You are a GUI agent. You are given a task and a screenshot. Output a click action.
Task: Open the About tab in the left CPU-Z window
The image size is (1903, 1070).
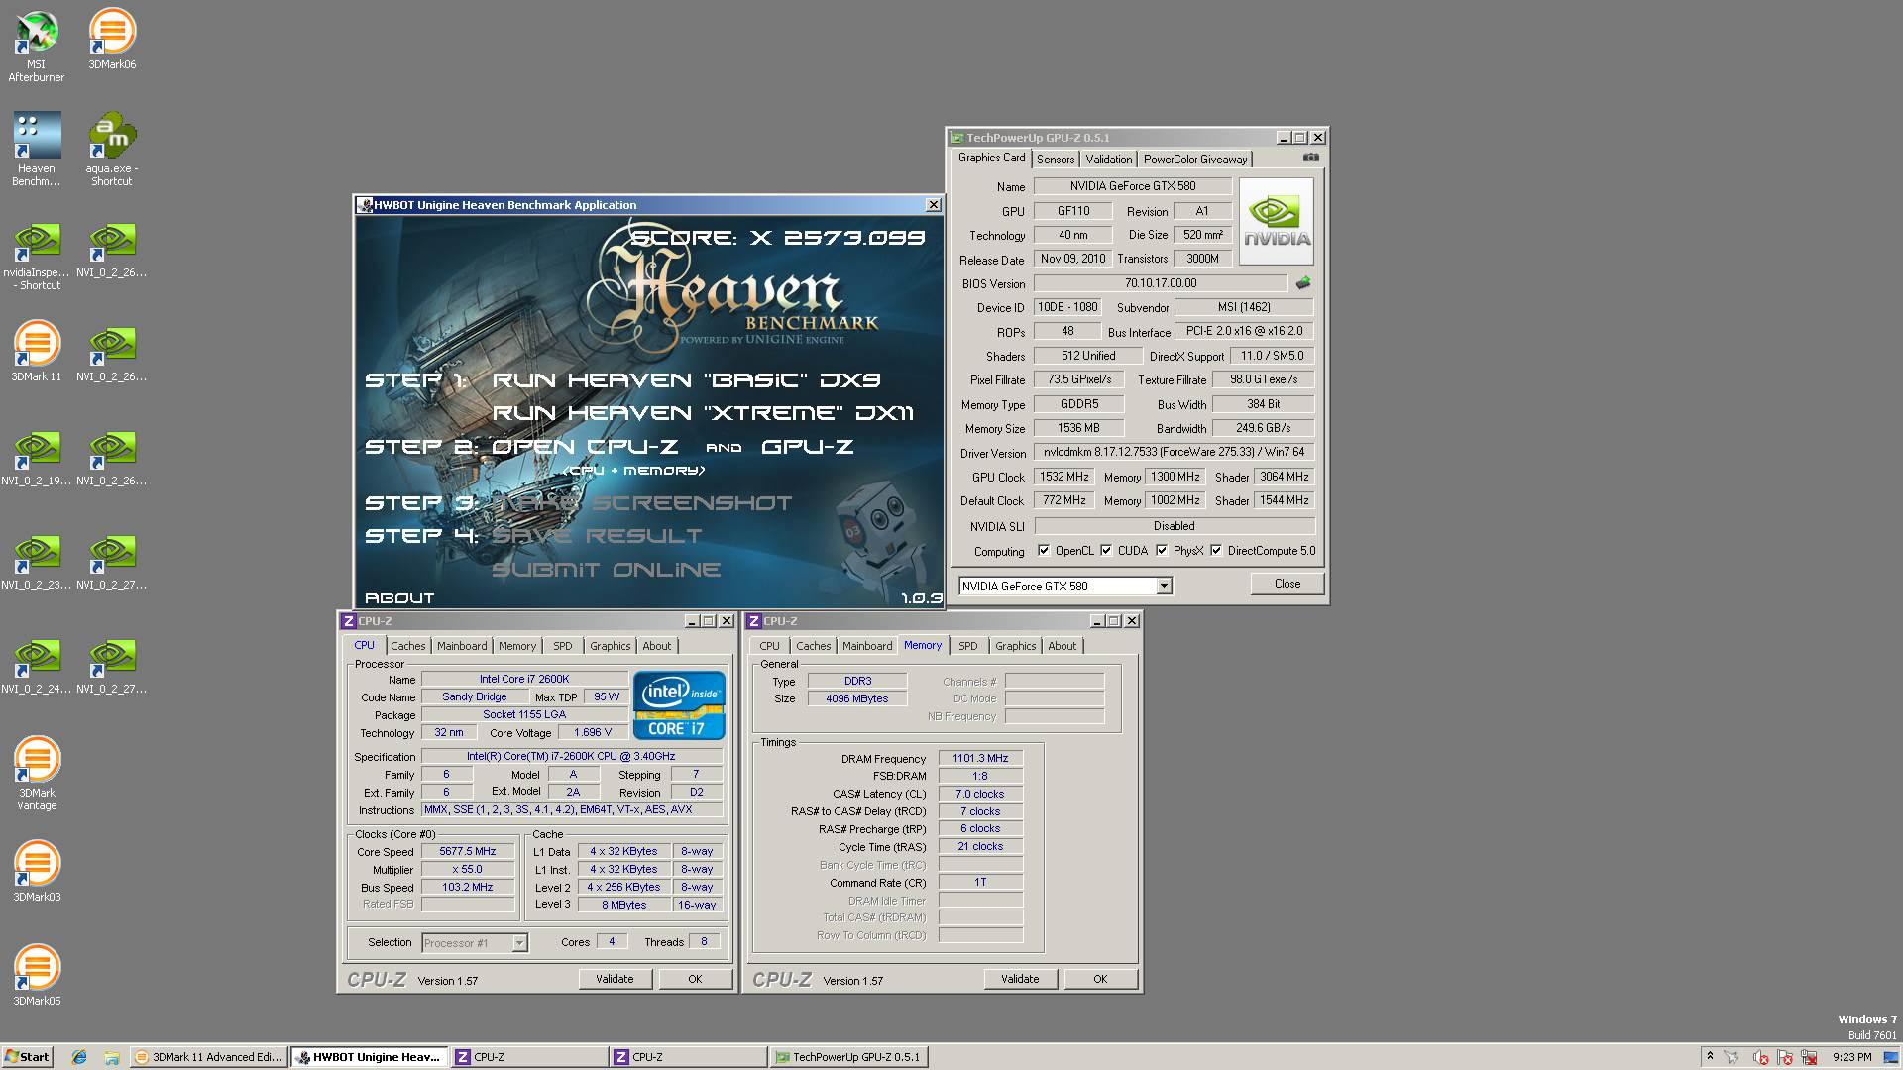656,646
